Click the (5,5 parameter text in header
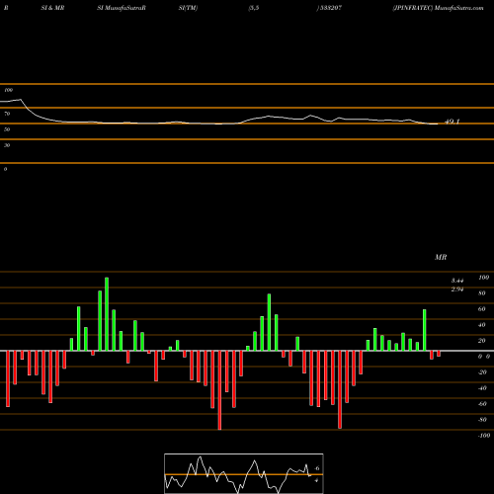 (254, 8)
